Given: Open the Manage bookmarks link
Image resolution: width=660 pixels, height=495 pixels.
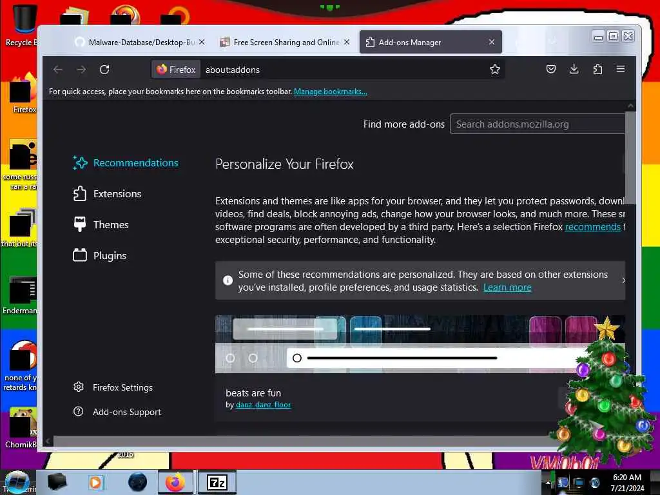Looking at the screenshot, I should 331,92.
